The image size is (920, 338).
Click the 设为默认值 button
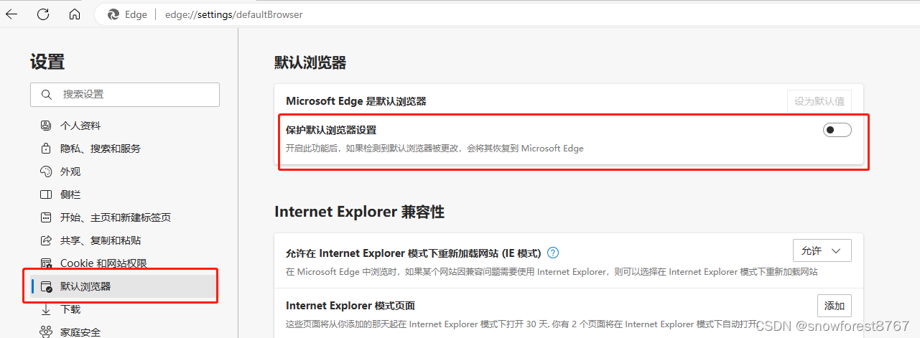tap(819, 101)
